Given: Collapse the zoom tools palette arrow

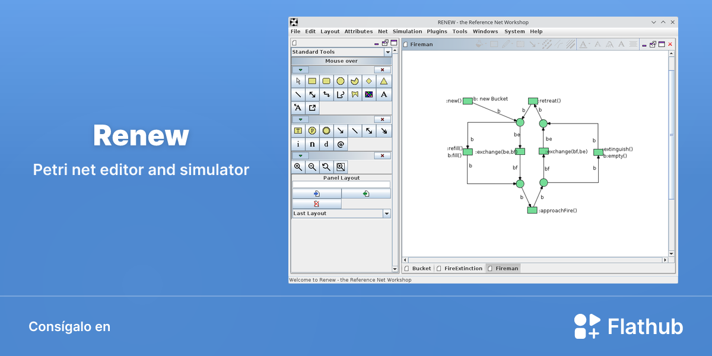Looking at the screenshot, I should [x=300, y=155].
